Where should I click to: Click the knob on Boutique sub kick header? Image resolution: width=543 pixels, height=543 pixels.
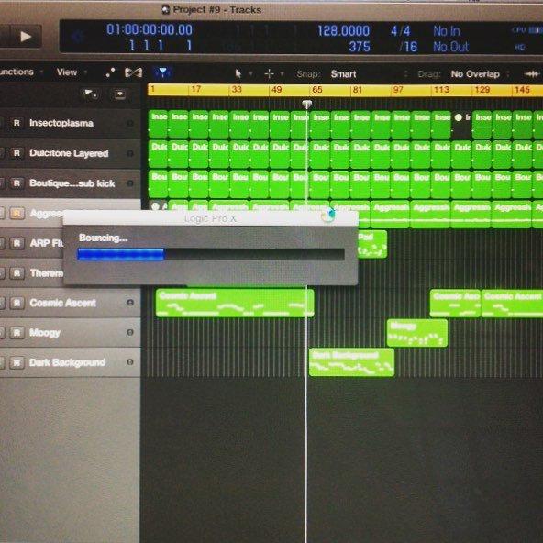[130, 183]
